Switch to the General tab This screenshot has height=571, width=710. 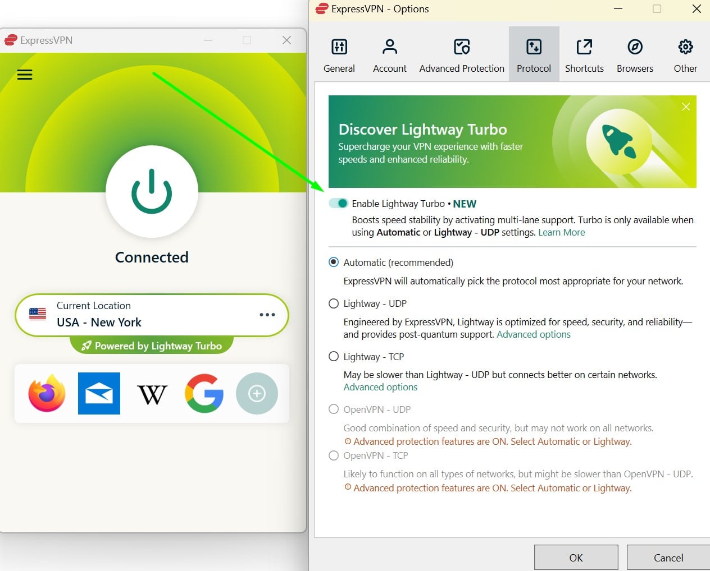coord(339,54)
